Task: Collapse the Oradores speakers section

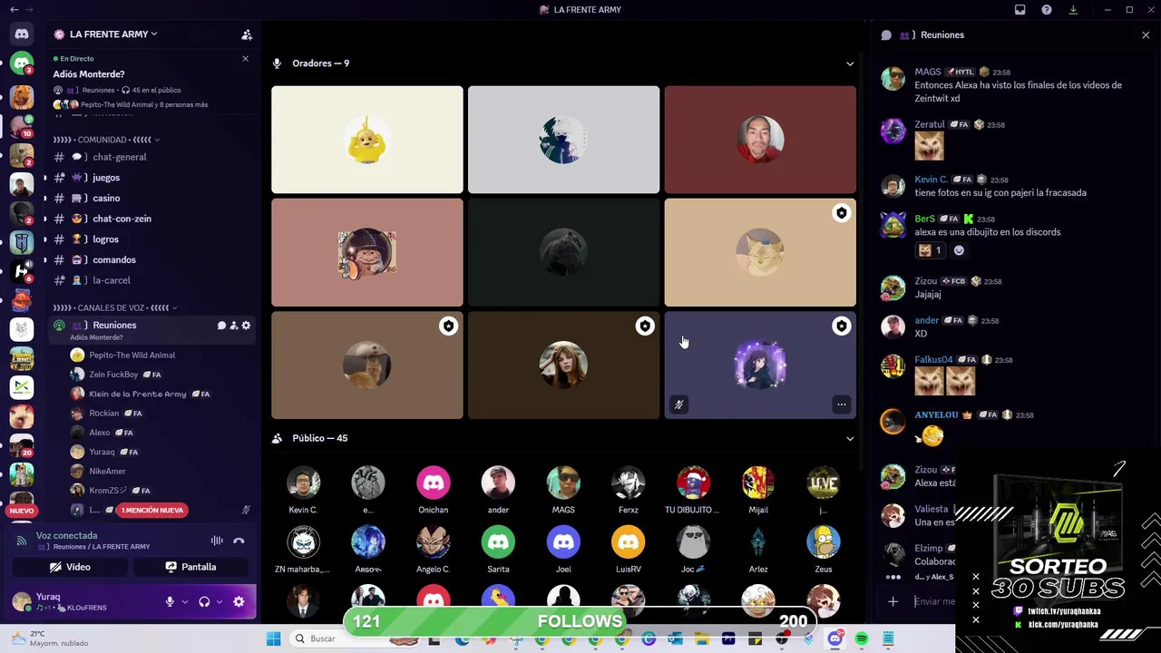Action: click(850, 63)
